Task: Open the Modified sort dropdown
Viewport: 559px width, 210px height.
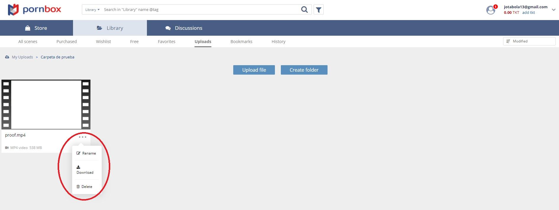Action: coord(529,41)
